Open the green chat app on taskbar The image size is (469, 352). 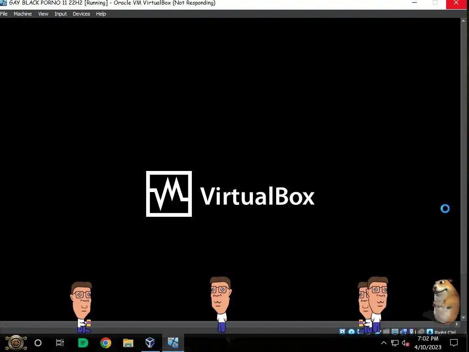(83, 343)
